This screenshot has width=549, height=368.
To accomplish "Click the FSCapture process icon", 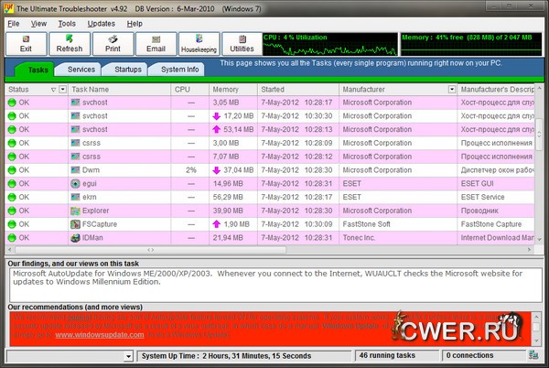I will click(x=75, y=223).
